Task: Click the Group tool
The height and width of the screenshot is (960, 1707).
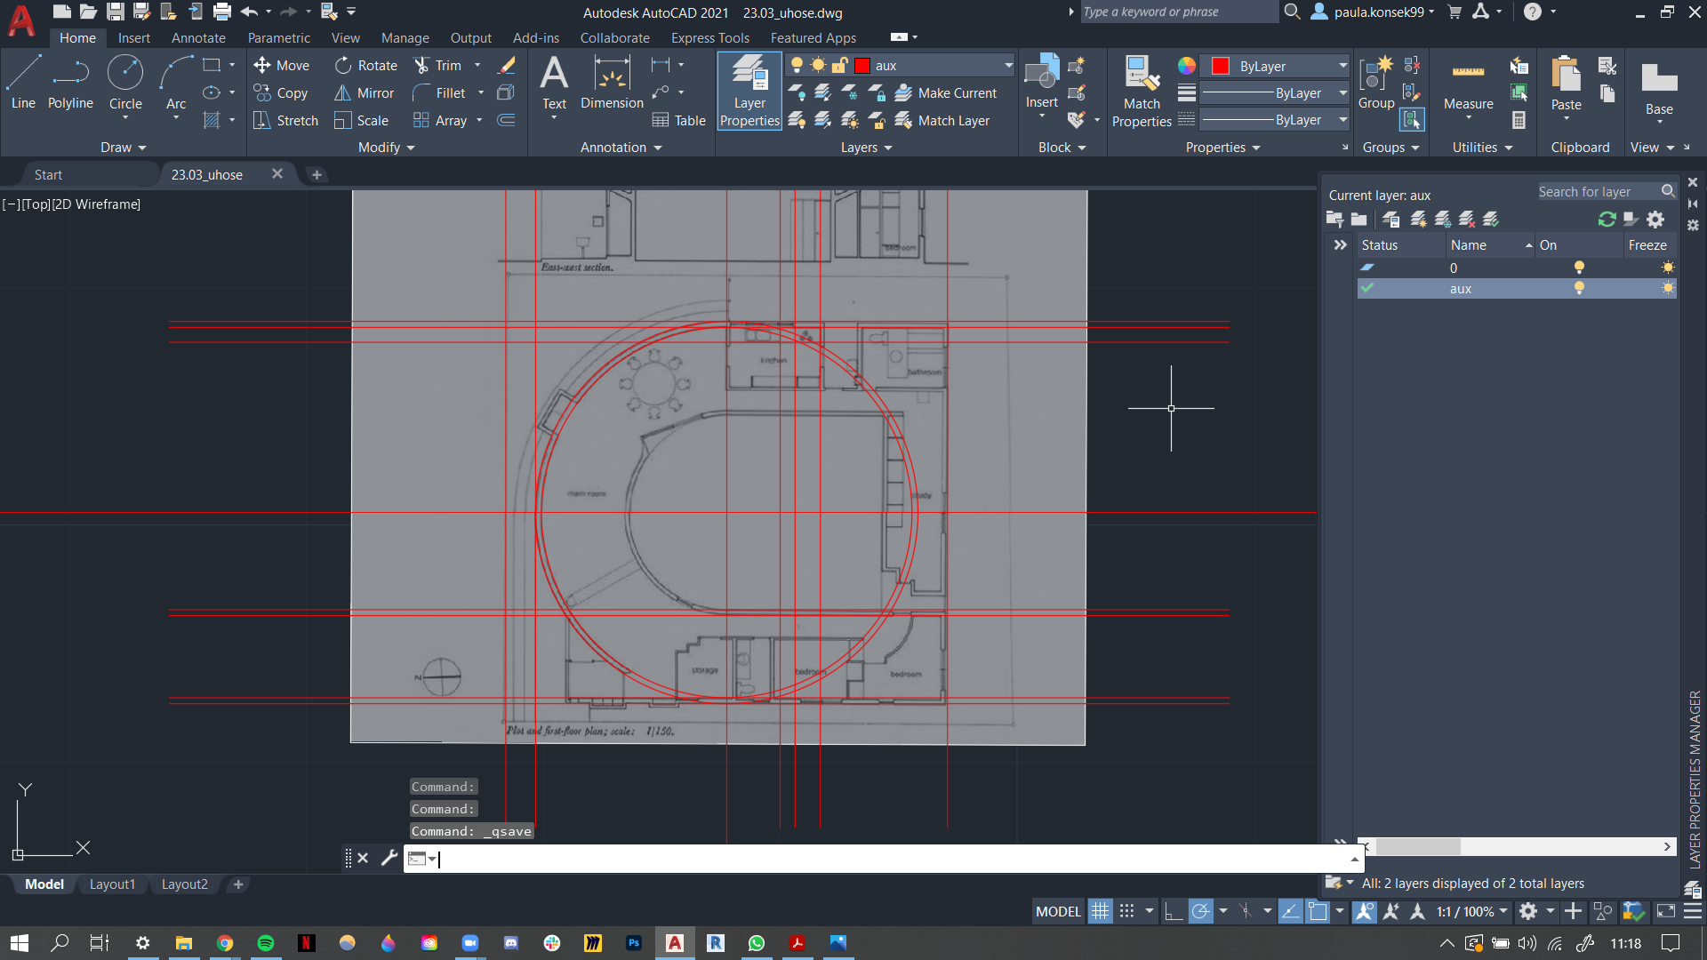Action: click(x=1376, y=82)
